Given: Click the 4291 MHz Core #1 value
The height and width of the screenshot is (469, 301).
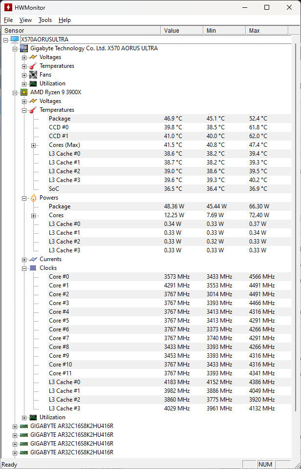Looking at the screenshot, I should coord(177,285).
